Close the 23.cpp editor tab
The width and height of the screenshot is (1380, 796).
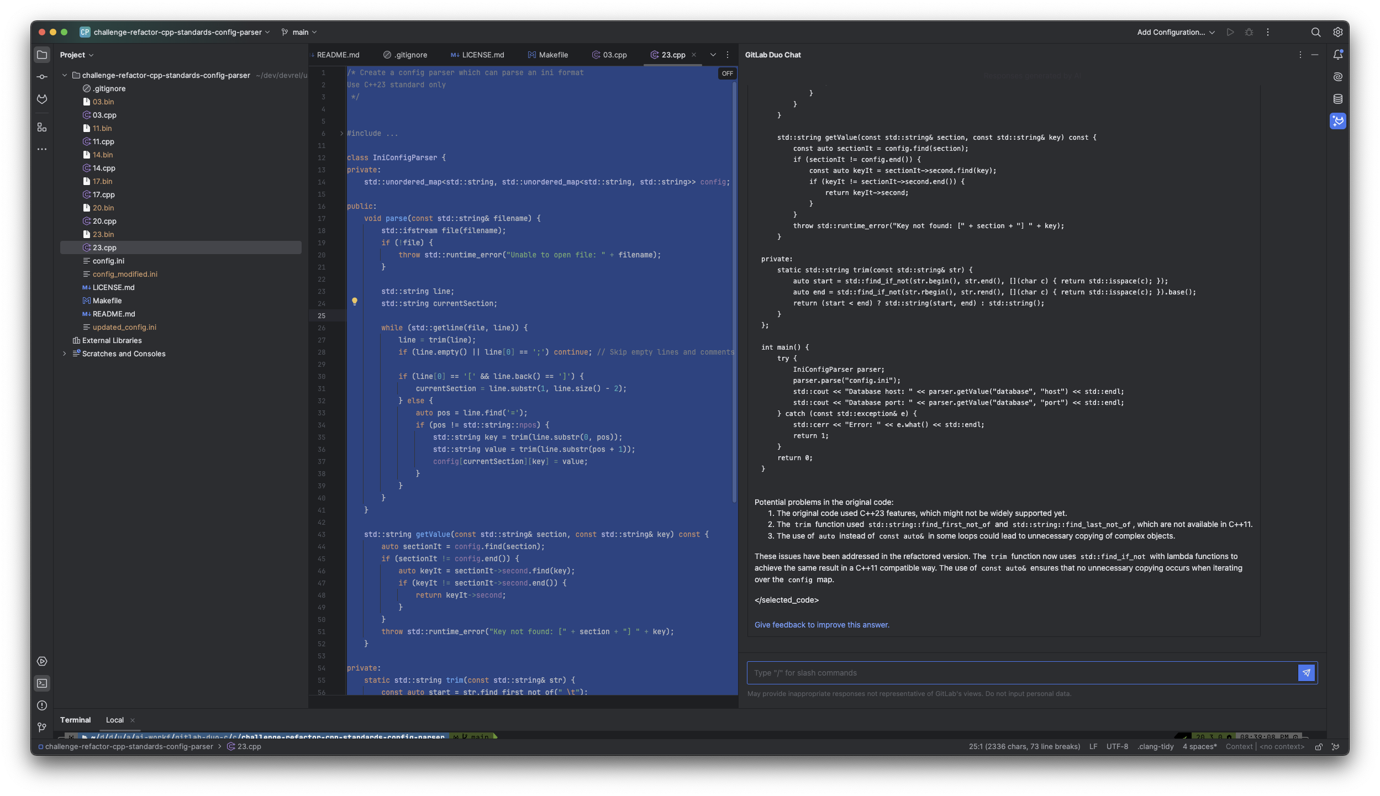(x=693, y=55)
